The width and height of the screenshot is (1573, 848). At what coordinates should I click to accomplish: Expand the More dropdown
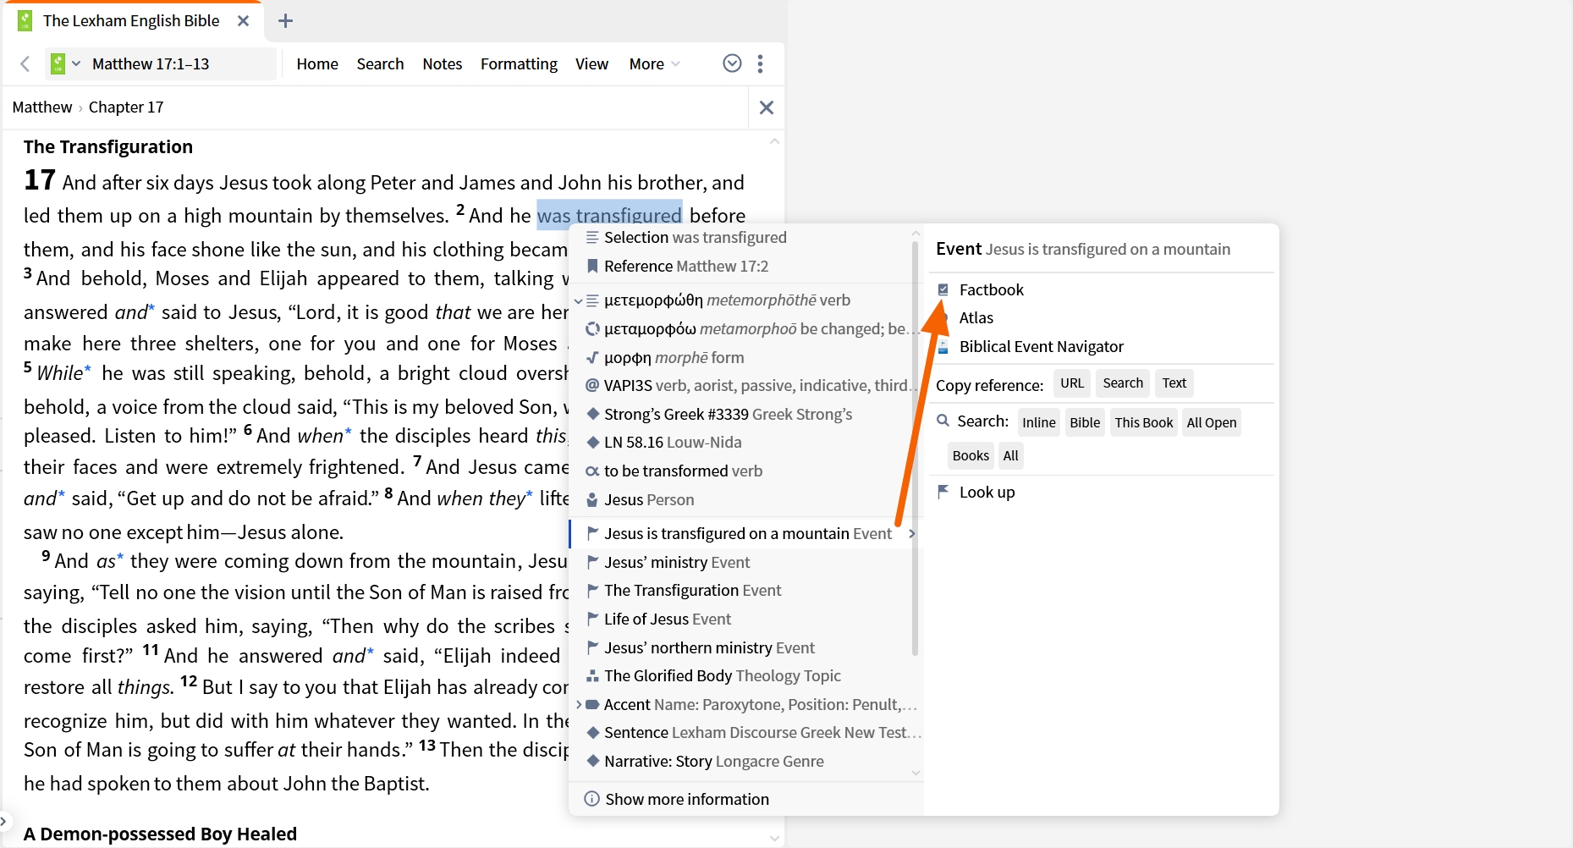coord(654,63)
